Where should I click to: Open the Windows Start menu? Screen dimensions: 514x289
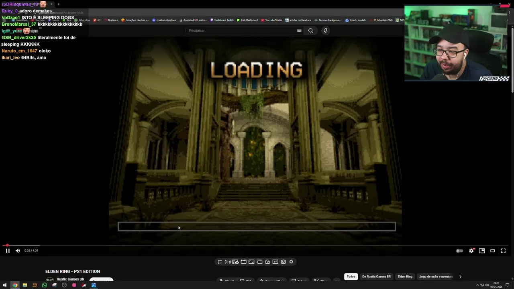(5, 285)
